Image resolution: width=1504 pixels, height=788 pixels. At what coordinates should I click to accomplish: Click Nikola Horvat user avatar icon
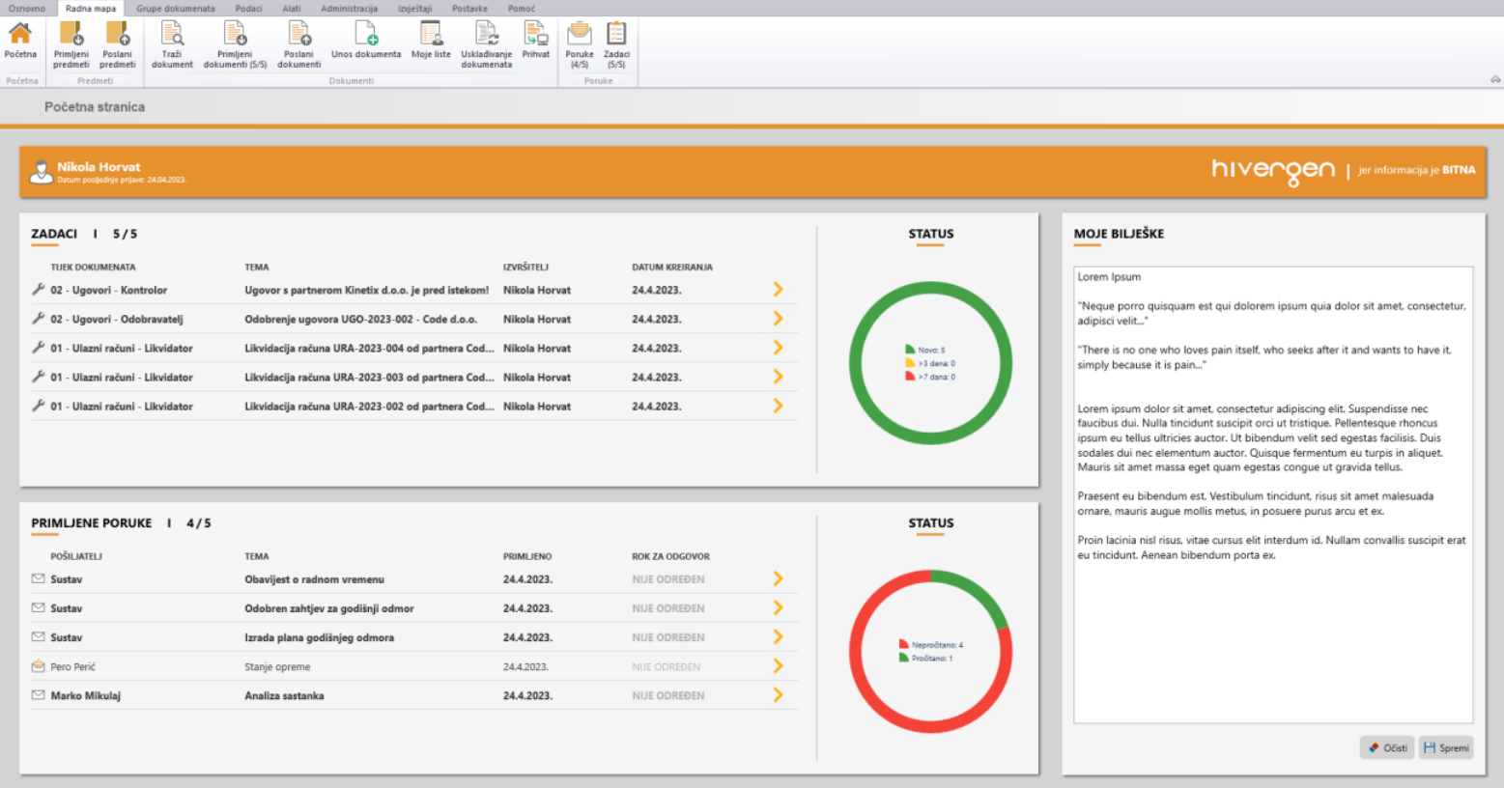pyautogui.click(x=41, y=172)
